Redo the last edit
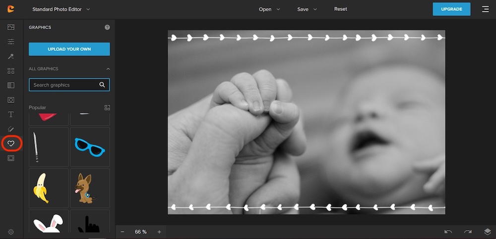 click(468, 232)
